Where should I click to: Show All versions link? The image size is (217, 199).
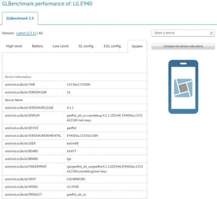40,33
